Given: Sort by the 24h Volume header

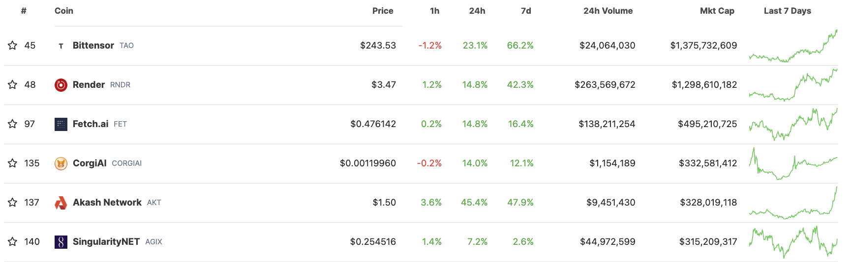Looking at the screenshot, I should click(608, 11).
